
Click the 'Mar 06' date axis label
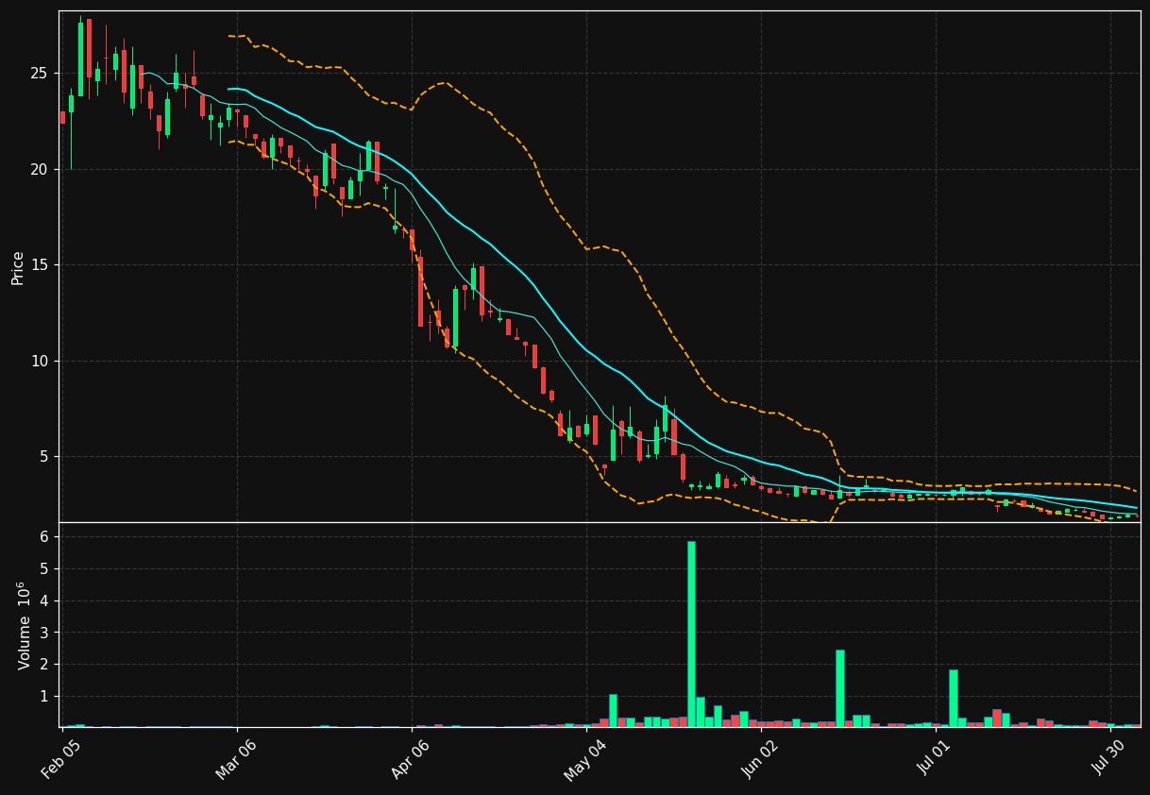pyautogui.click(x=236, y=759)
